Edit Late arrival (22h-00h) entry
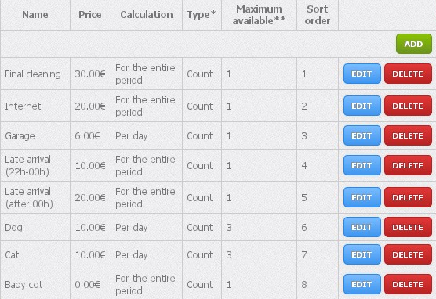 [x=362, y=165]
